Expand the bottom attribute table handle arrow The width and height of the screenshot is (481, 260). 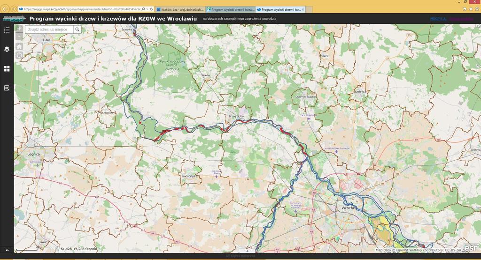click(x=247, y=251)
